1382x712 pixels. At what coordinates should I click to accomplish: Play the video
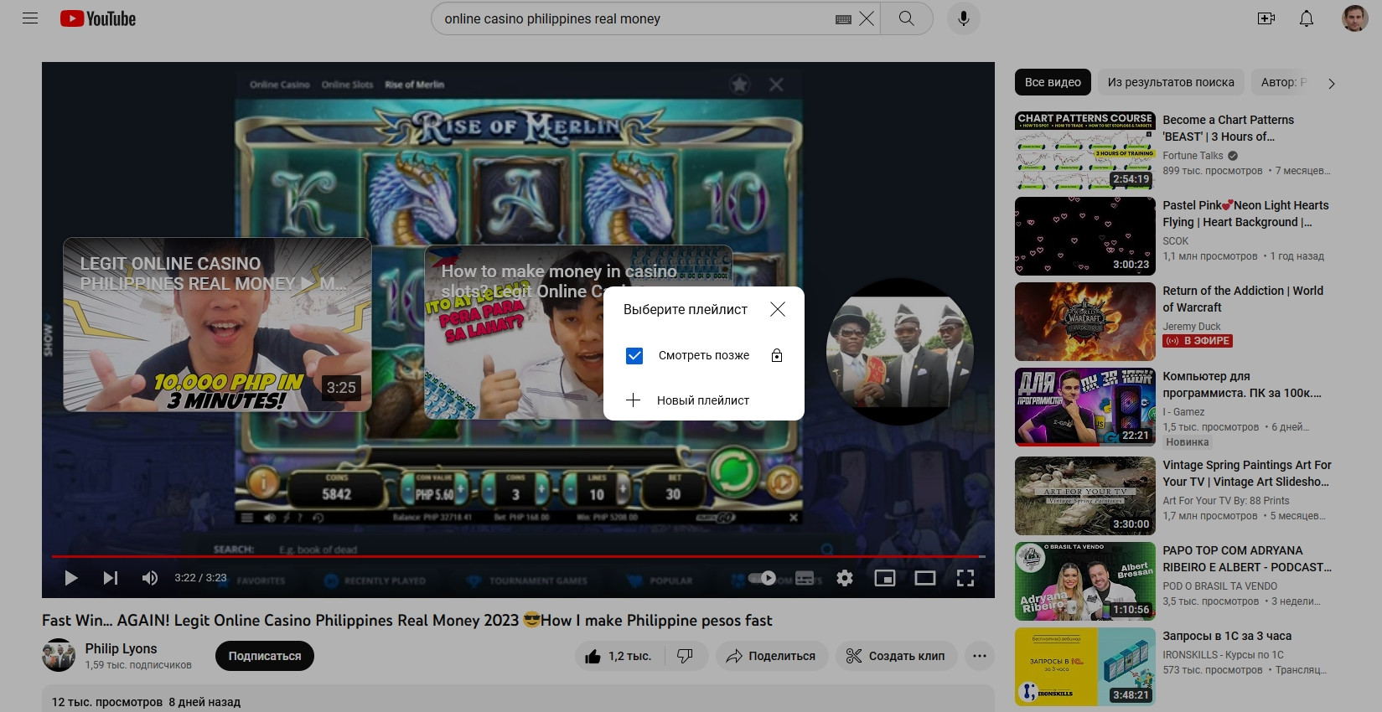71,578
